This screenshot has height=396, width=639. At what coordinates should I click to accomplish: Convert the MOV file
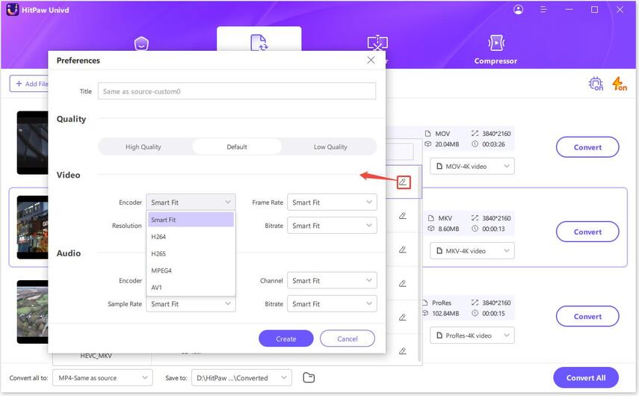[587, 147]
